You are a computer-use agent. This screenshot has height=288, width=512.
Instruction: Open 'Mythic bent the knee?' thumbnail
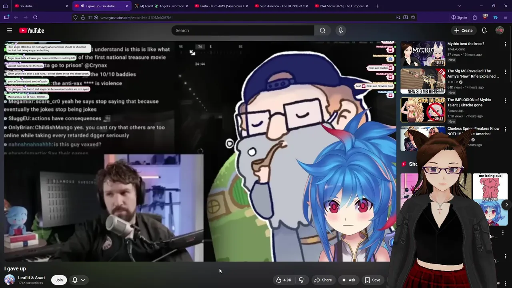tap(423, 53)
